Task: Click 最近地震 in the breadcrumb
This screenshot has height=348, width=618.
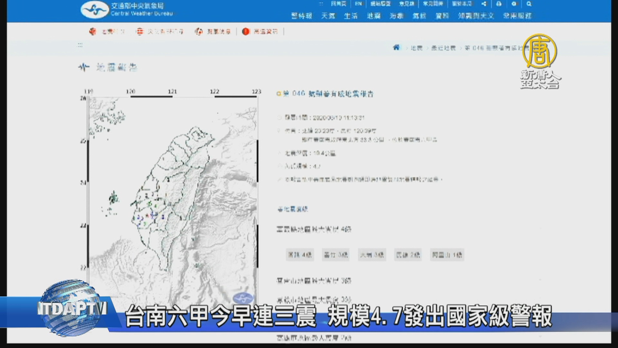Action: pos(443,48)
